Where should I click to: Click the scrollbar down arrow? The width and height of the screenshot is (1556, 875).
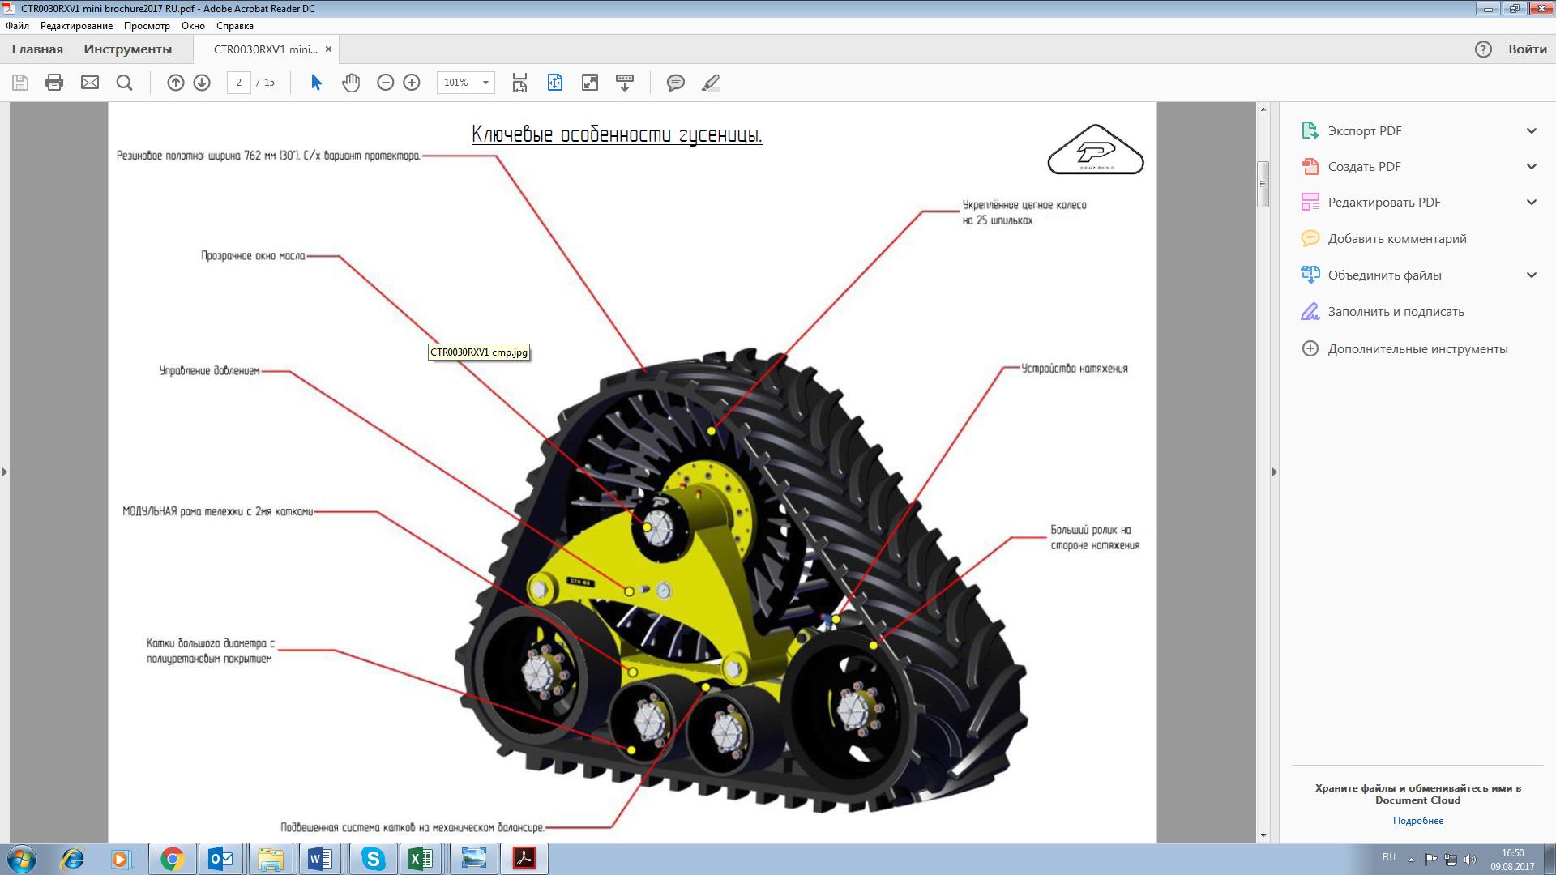pos(1263,836)
